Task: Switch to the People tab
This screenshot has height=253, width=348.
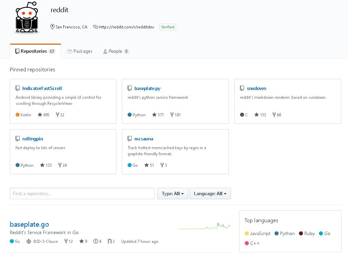Action: 116,51
